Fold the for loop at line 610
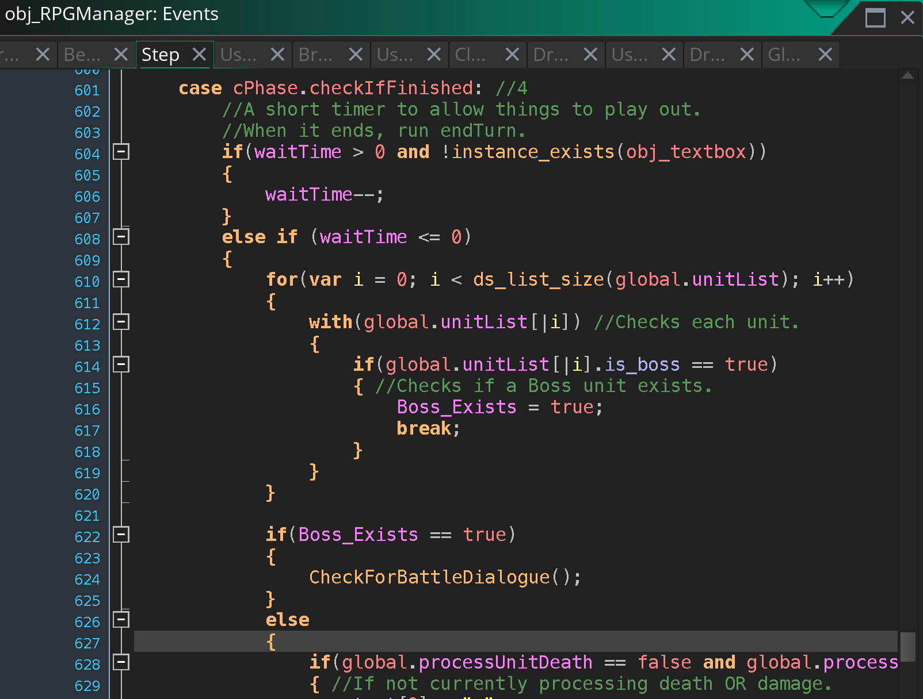Image resolution: width=923 pixels, height=699 pixels. tap(121, 279)
